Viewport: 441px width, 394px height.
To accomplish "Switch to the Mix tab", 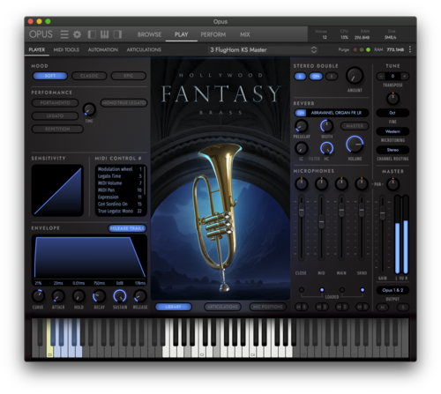I will [x=244, y=34].
